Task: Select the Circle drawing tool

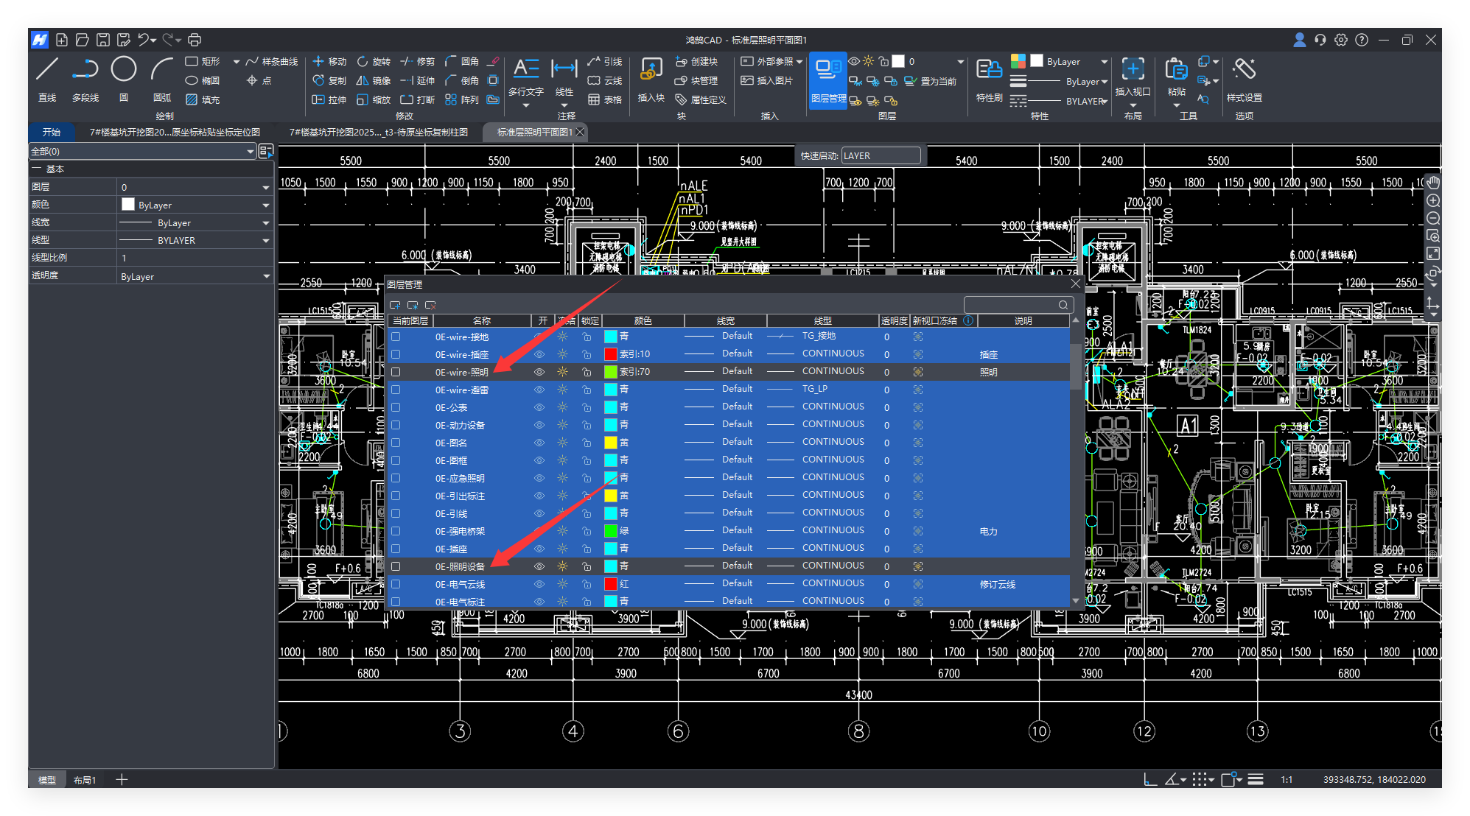Action: point(123,70)
